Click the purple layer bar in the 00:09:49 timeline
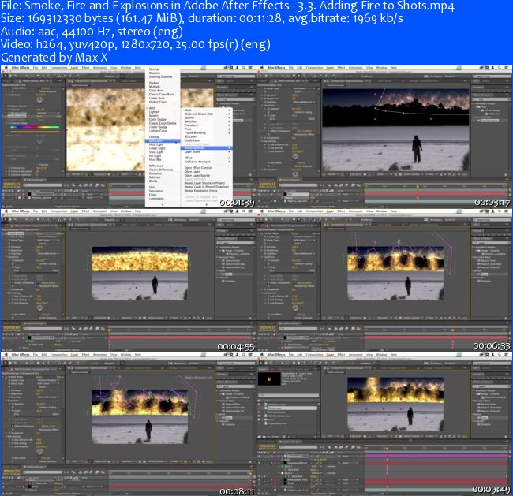The width and height of the screenshot is (513, 496). pyautogui.click(x=438, y=456)
